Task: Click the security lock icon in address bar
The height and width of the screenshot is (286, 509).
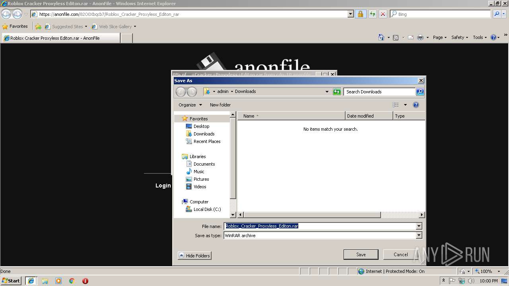Action: [x=360, y=14]
